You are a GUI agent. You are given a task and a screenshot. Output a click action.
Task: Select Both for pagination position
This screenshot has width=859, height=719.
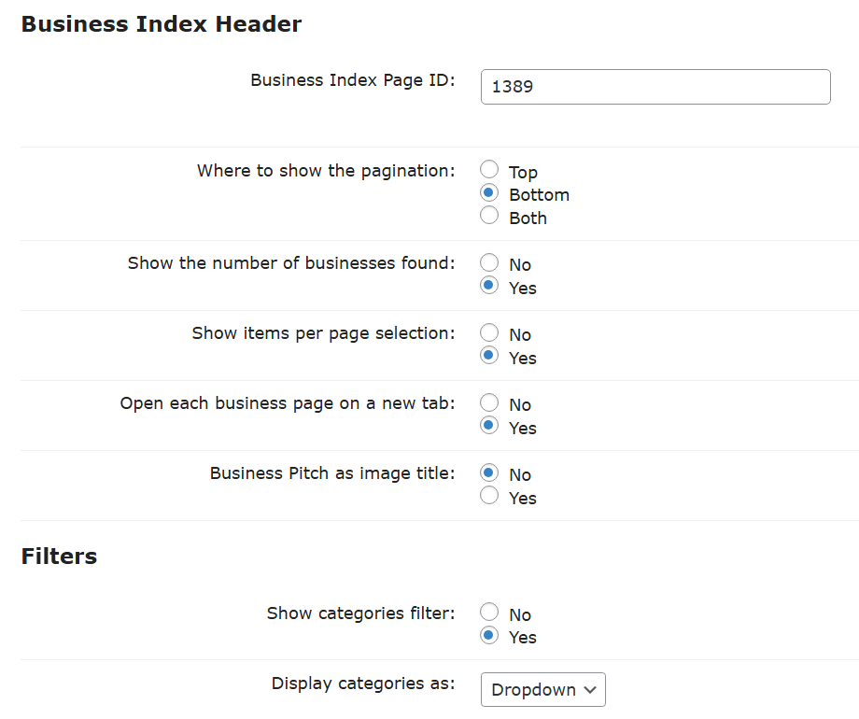[x=489, y=216]
